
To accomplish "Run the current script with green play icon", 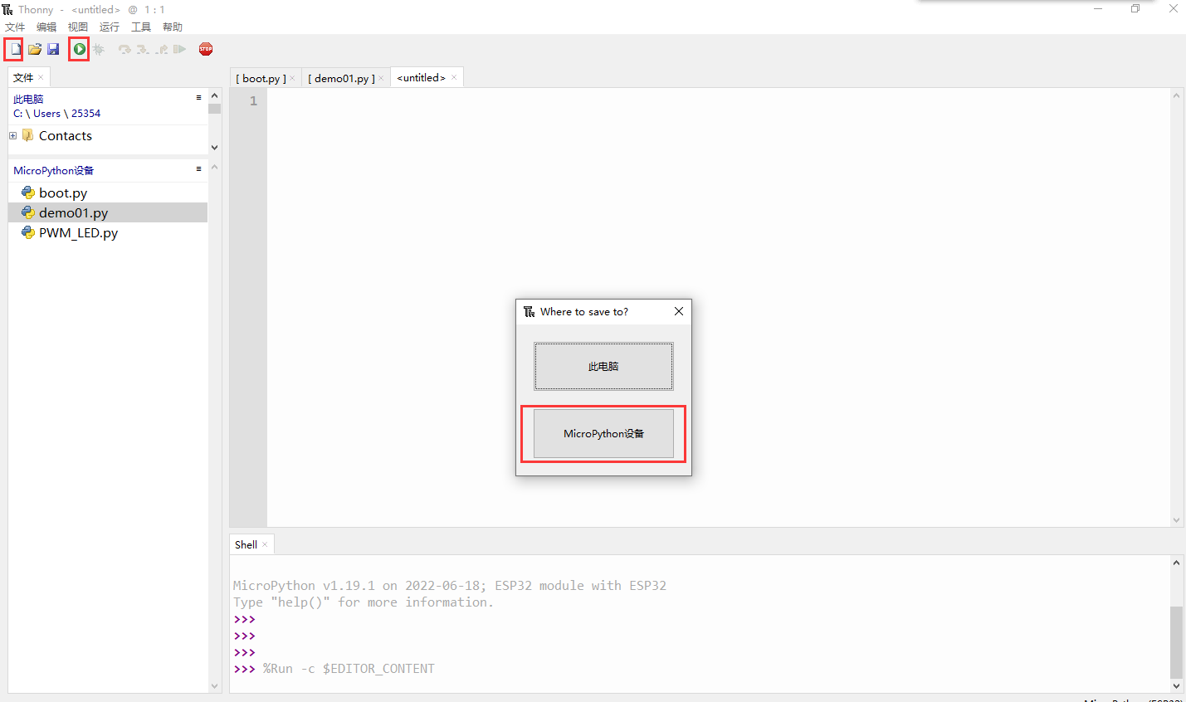I will [x=79, y=50].
